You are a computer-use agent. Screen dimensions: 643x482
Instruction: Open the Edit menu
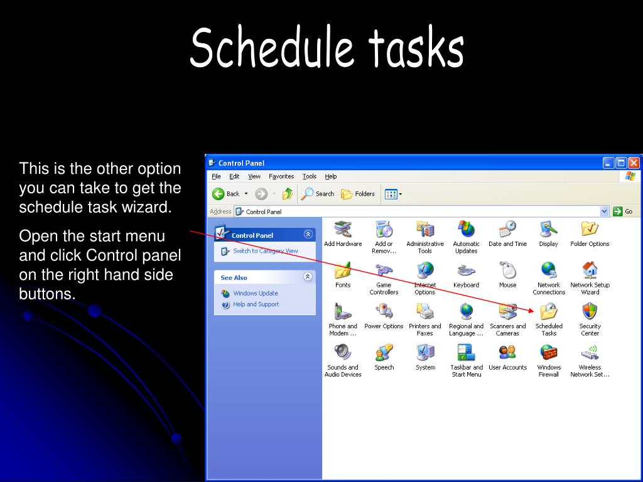click(x=234, y=176)
